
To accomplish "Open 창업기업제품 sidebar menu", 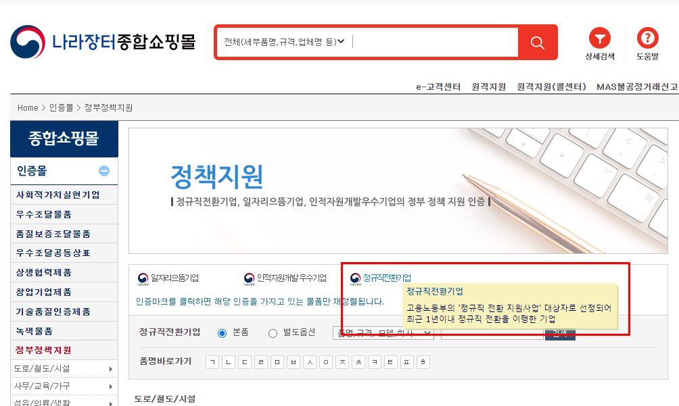I will point(64,292).
